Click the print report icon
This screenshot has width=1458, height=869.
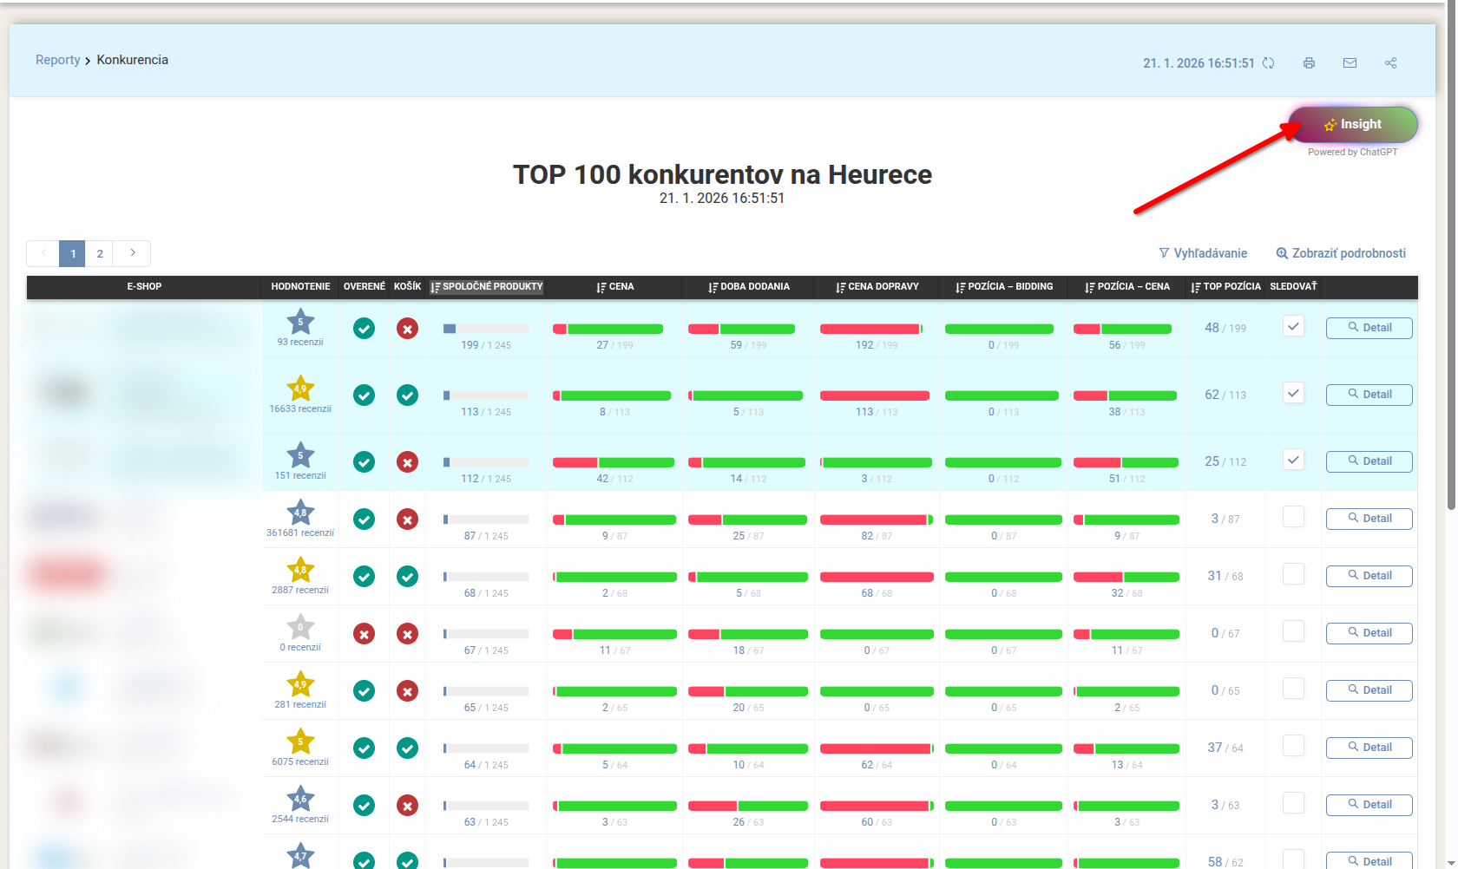point(1309,63)
